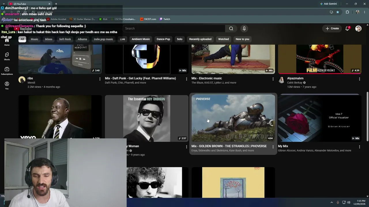Open the browser extensions puzzle icon
Screen dimensions: 369x207
click(347, 12)
